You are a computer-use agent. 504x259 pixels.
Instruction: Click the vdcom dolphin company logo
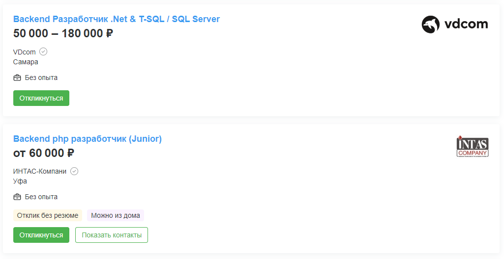(455, 25)
